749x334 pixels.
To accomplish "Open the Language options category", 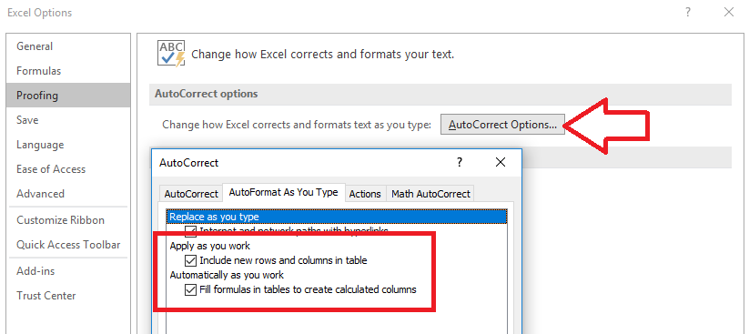I will tap(68, 145).
